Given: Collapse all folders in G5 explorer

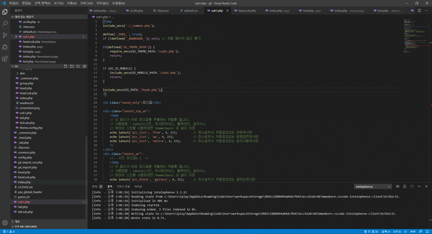Looking at the screenshot, I should (84, 66).
